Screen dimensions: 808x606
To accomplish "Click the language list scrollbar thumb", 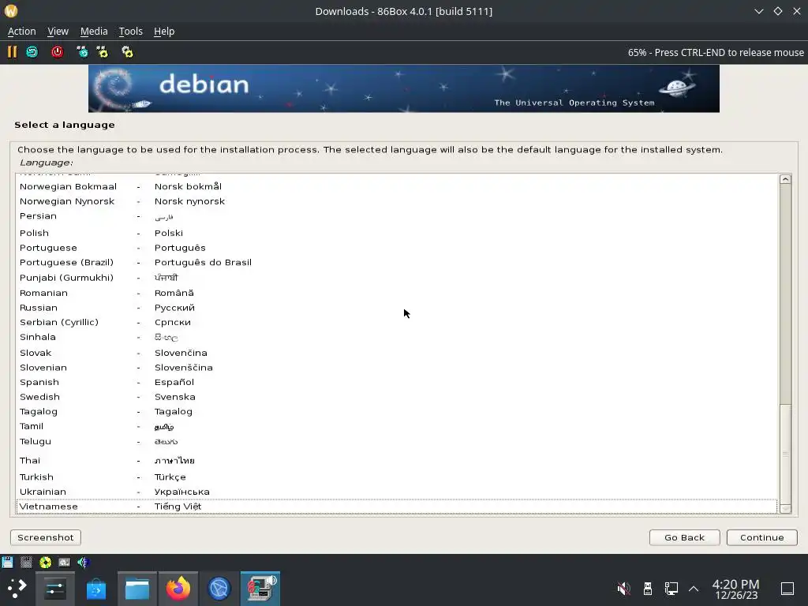I will click(785, 454).
